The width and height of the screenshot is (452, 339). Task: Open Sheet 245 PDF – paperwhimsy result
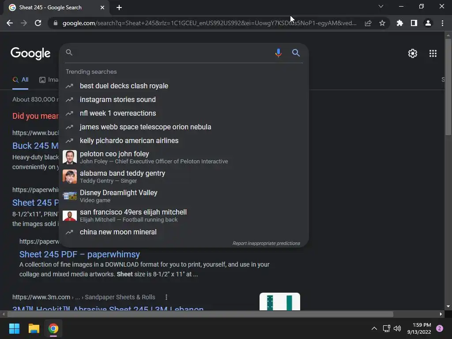point(79,254)
